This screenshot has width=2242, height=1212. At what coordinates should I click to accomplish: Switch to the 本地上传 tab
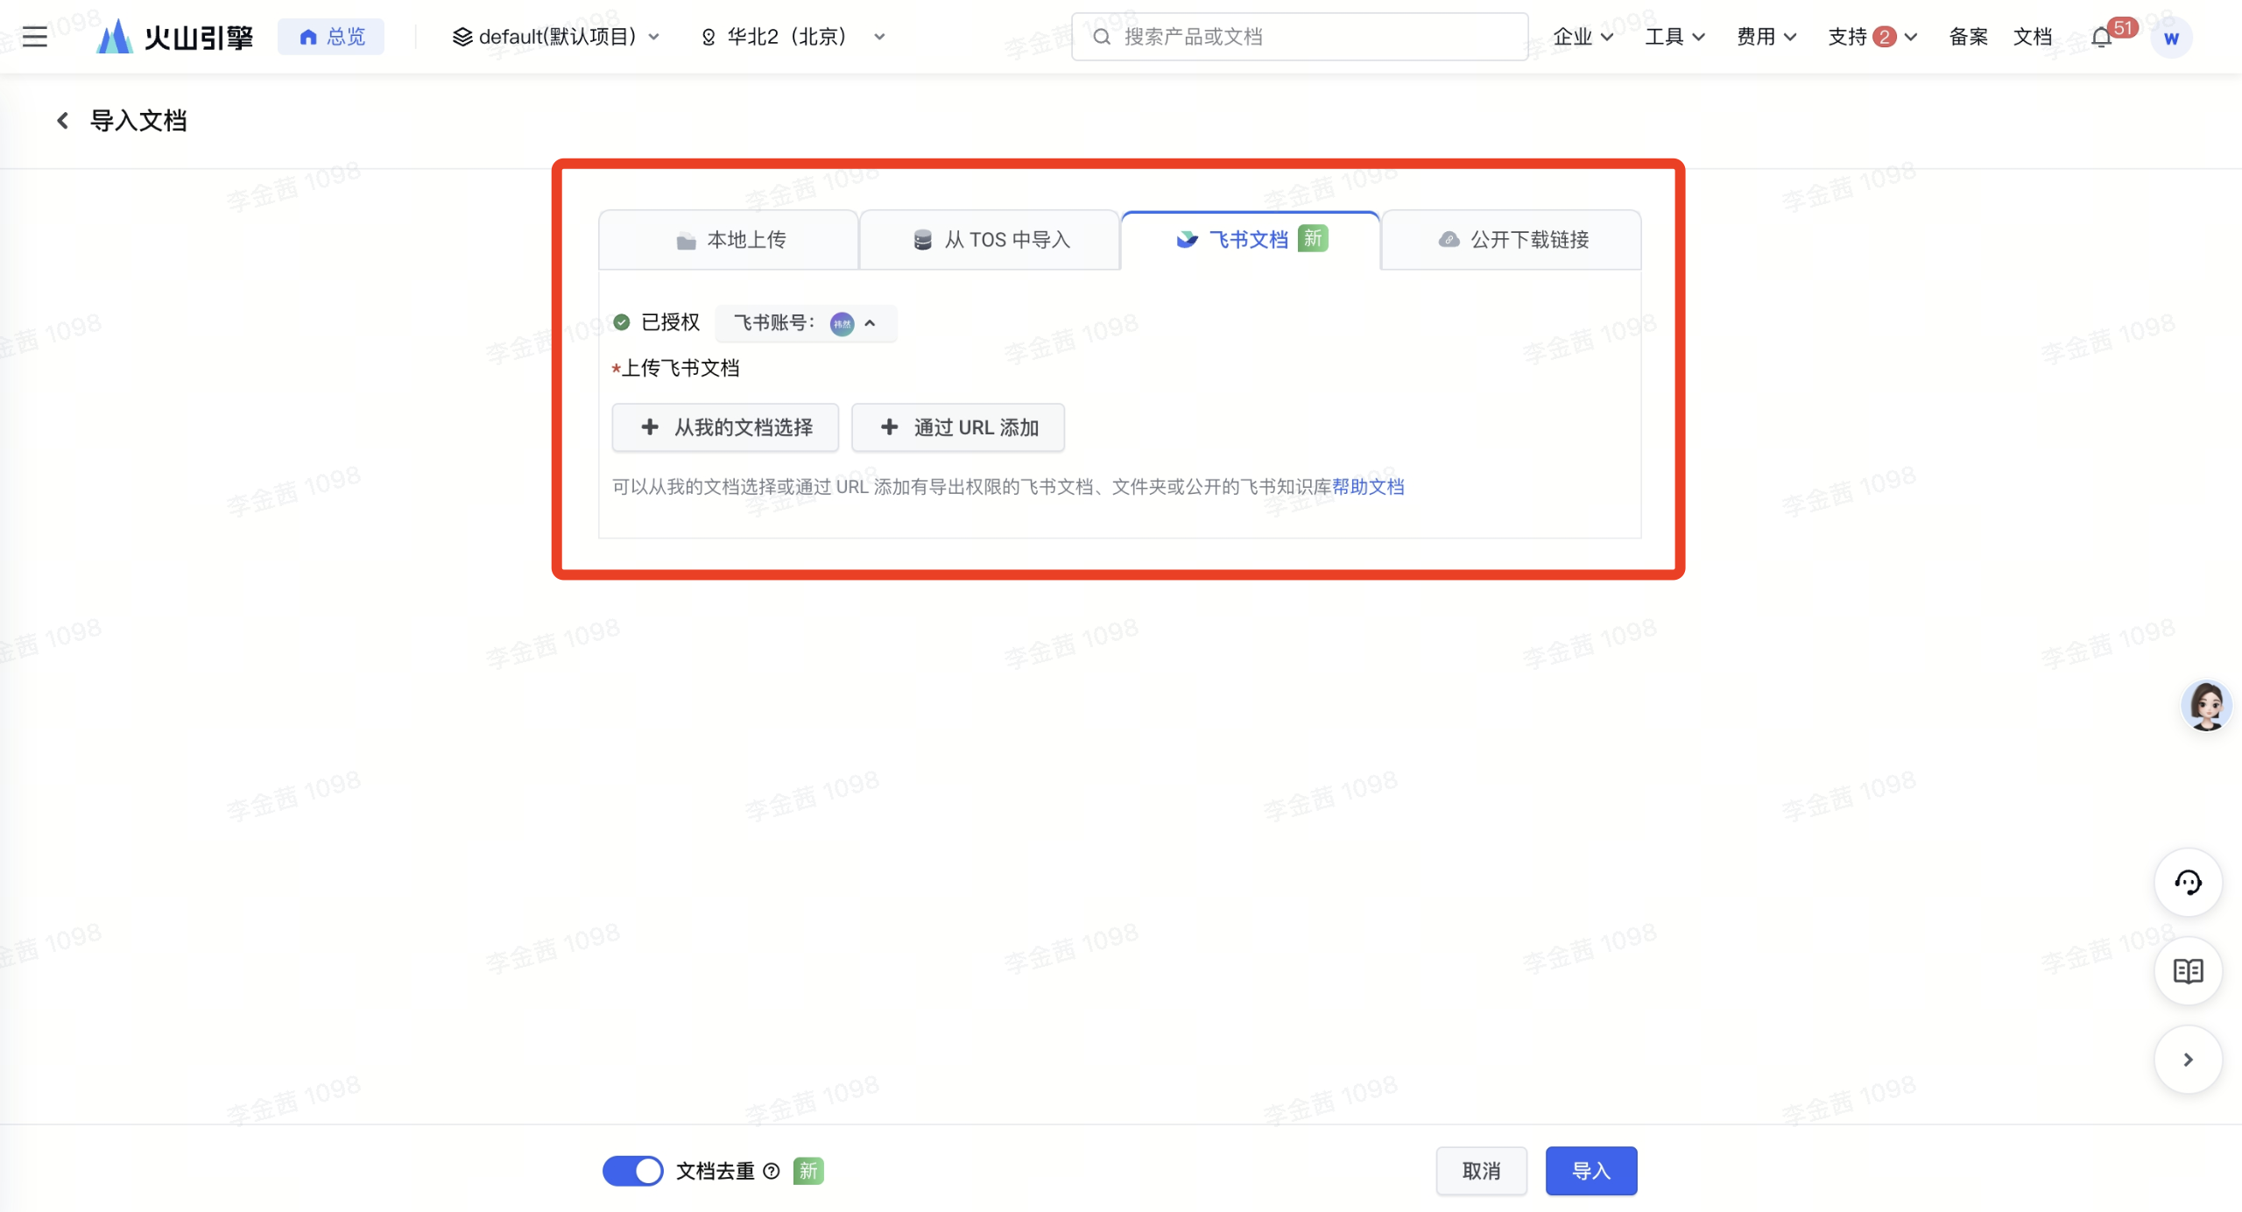pyautogui.click(x=729, y=239)
